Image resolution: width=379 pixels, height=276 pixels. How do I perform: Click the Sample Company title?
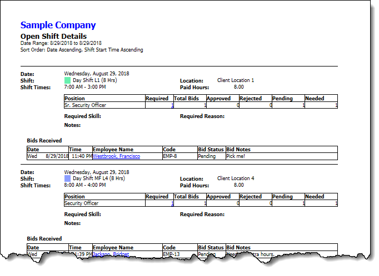point(58,25)
